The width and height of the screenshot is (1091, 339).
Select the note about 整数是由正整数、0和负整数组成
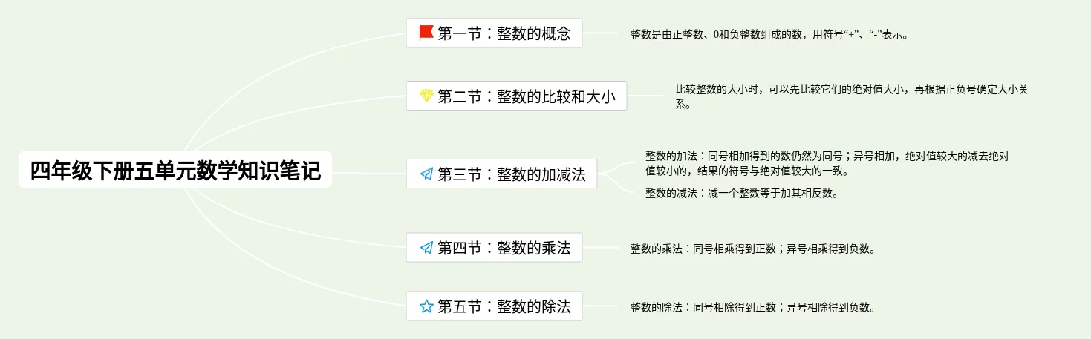point(769,34)
